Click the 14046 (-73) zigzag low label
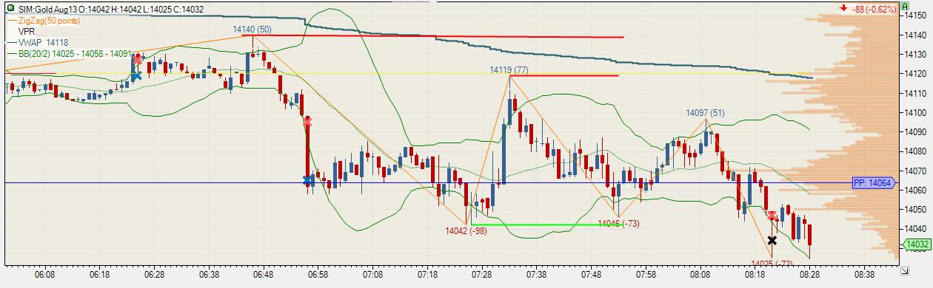This screenshot has width=933, height=288. click(x=618, y=223)
